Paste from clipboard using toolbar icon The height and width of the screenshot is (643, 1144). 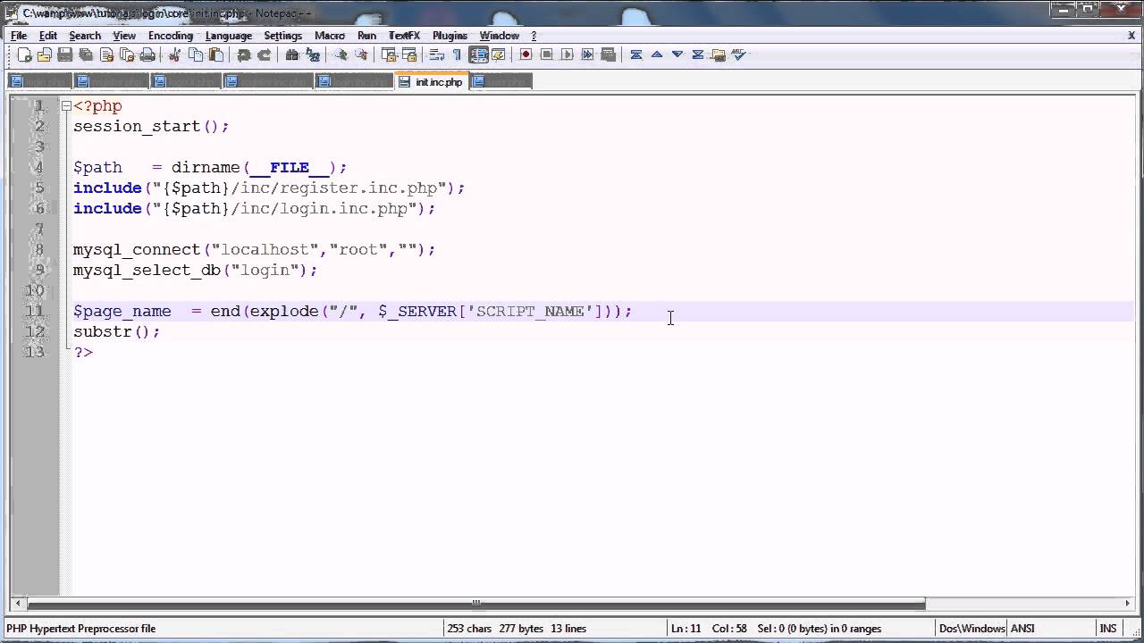(x=216, y=54)
